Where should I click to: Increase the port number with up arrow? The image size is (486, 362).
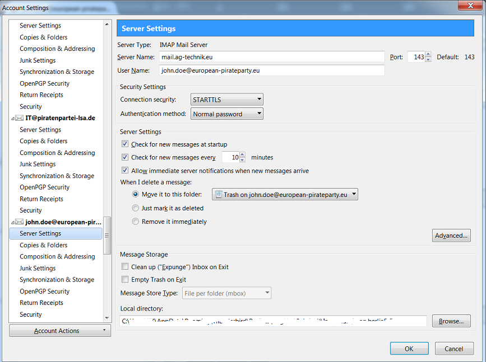tap(428, 54)
